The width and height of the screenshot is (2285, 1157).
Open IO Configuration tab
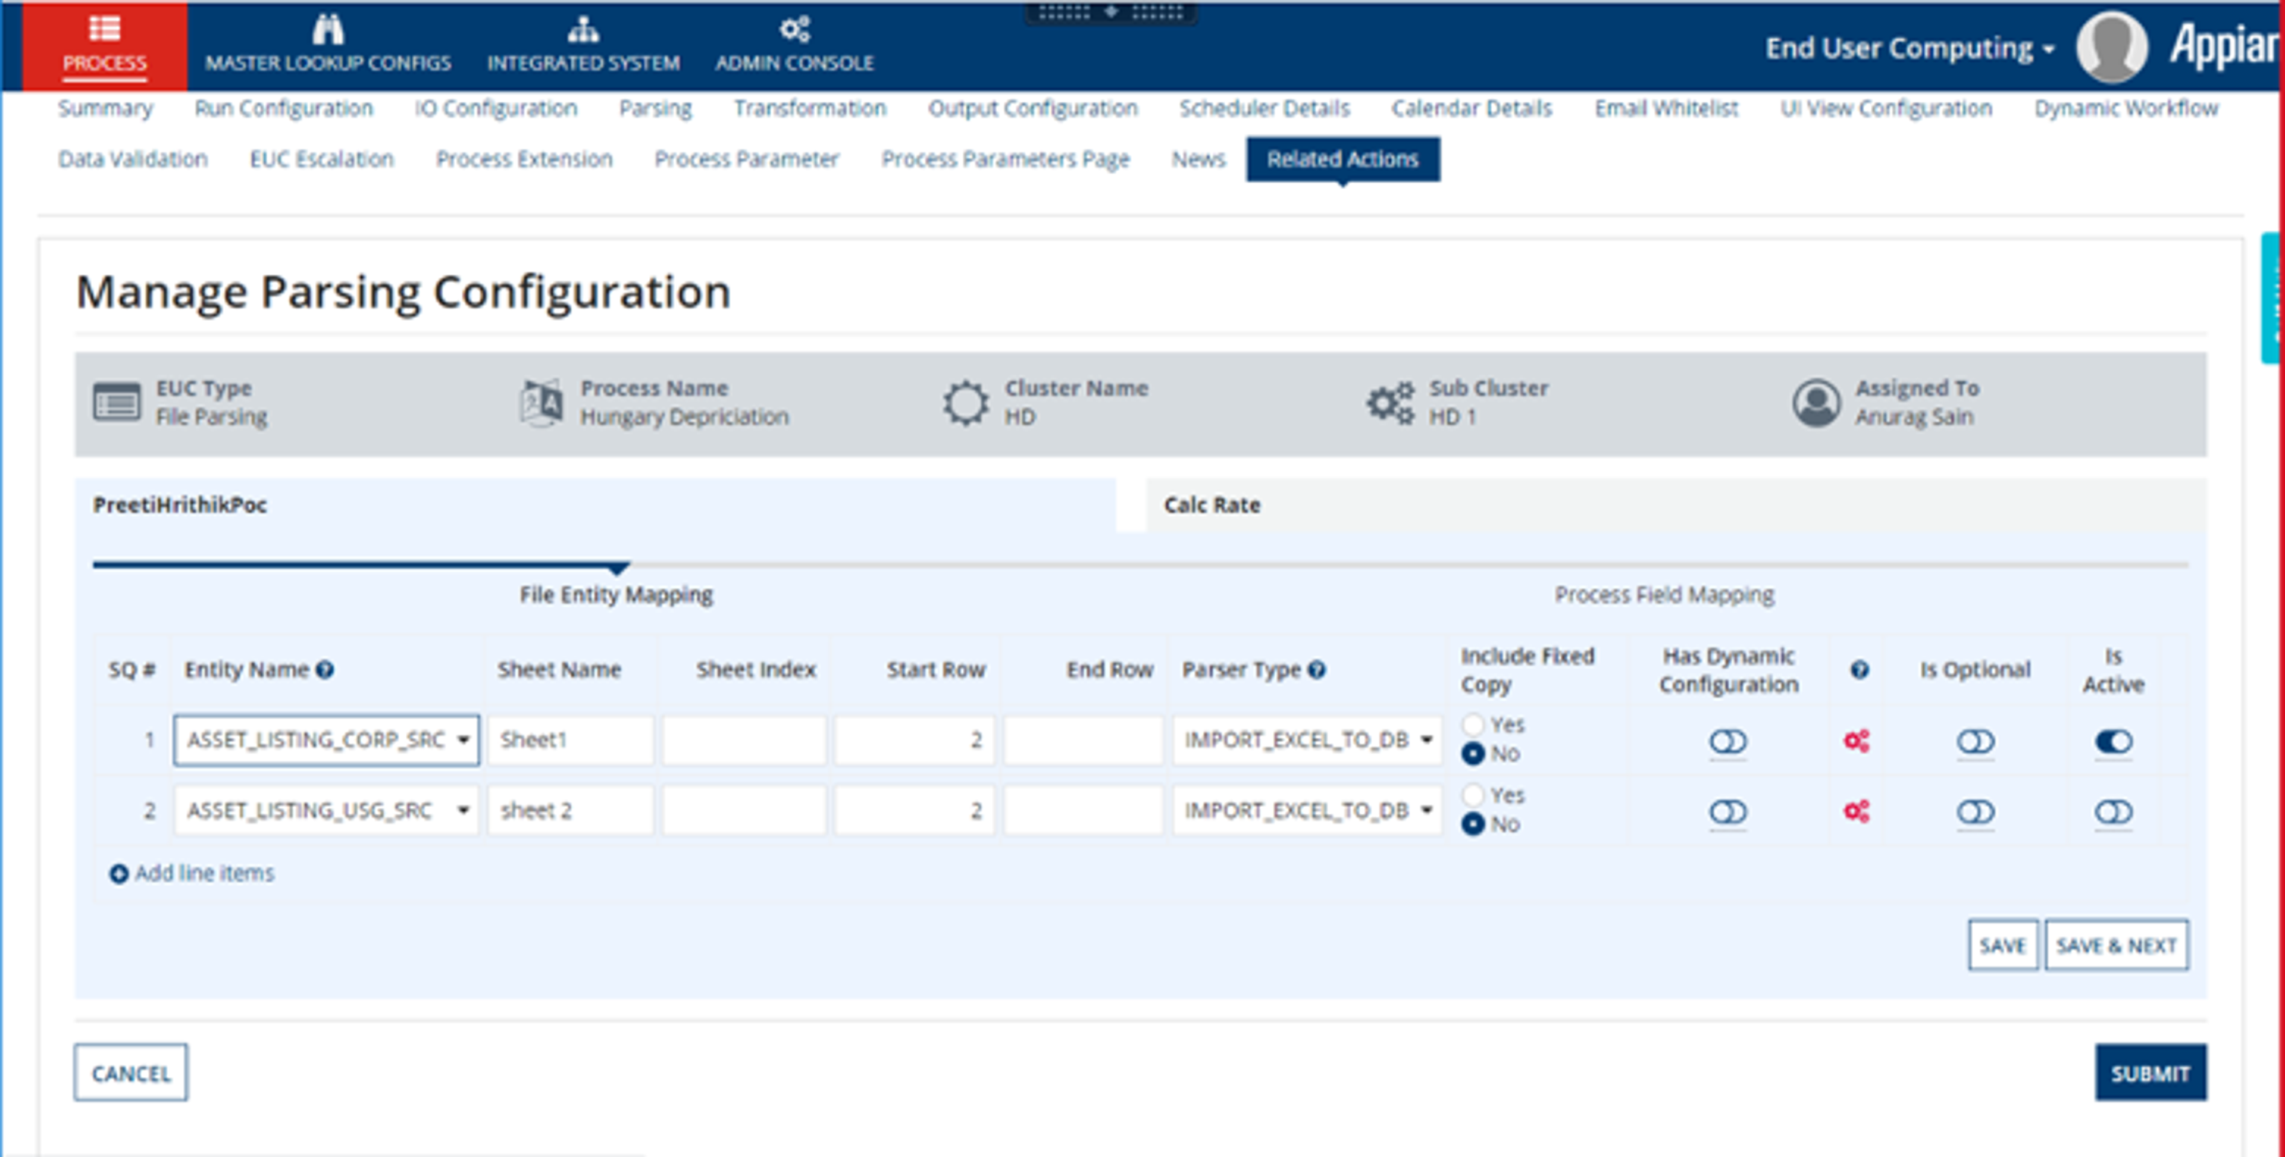coord(496,108)
